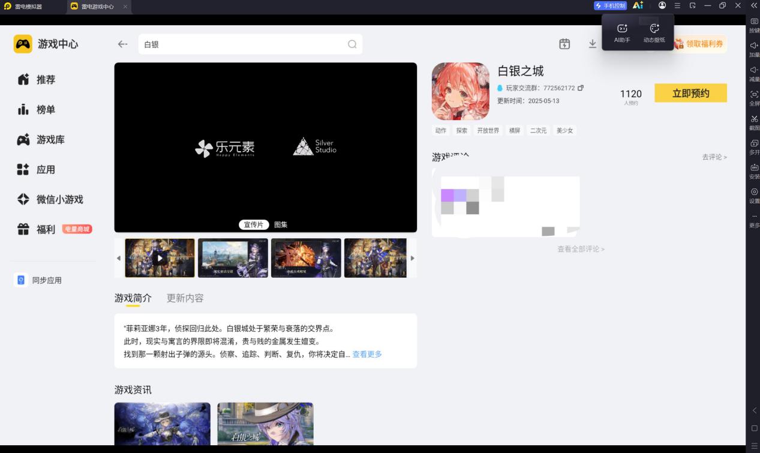
Task: Open the second 游戏资讯 news thumbnail
Action: (265, 424)
